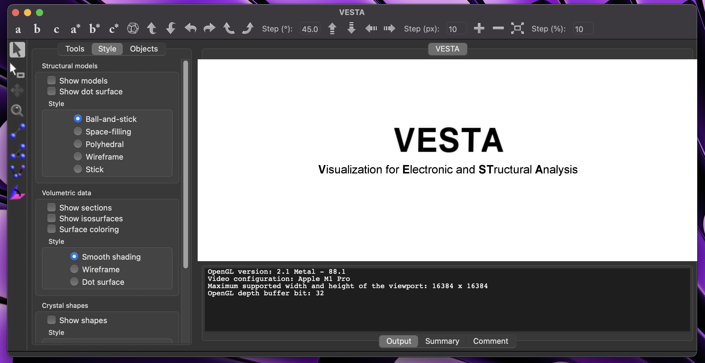Screen dimensions: 705x363
Task: Enable the Show isosurfaces checkbox
Action: (x=52, y=218)
